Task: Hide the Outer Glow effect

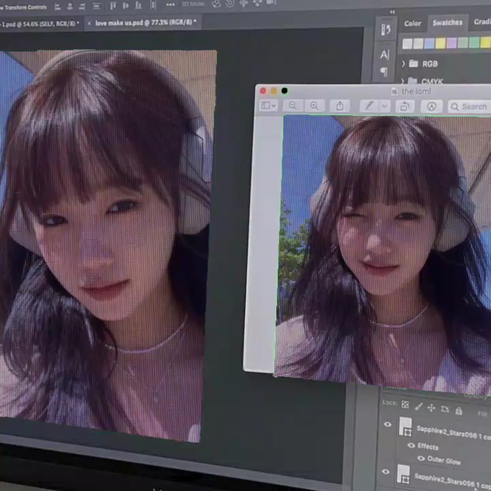Action: pyautogui.click(x=421, y=459)
